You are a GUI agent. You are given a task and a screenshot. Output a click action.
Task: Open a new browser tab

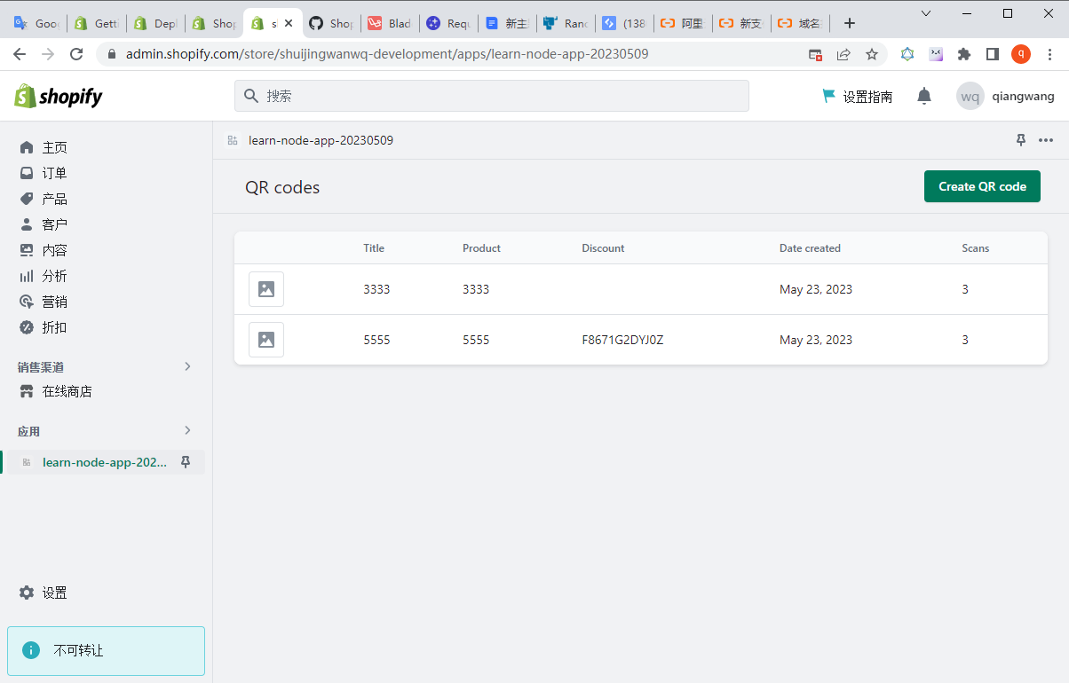850,24
